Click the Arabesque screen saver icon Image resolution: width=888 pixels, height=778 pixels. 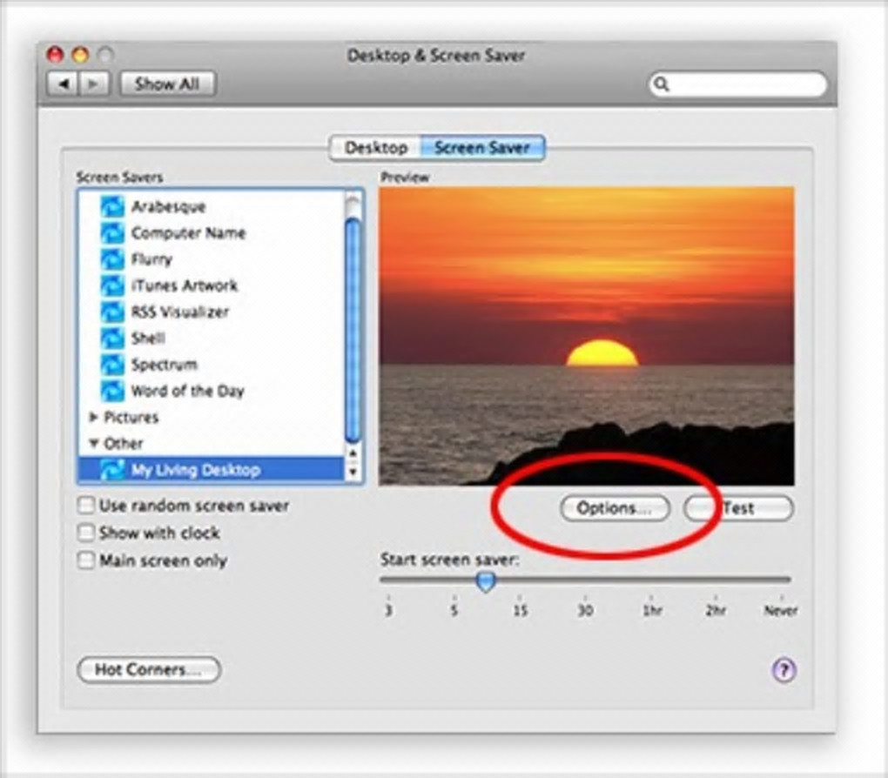(x=112, y=206)
